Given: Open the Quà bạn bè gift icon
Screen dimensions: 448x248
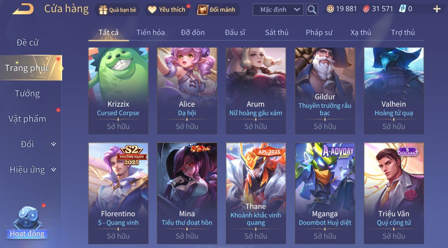Looking at the screenshot, I should pyautogui.click(x=103, y=10).
